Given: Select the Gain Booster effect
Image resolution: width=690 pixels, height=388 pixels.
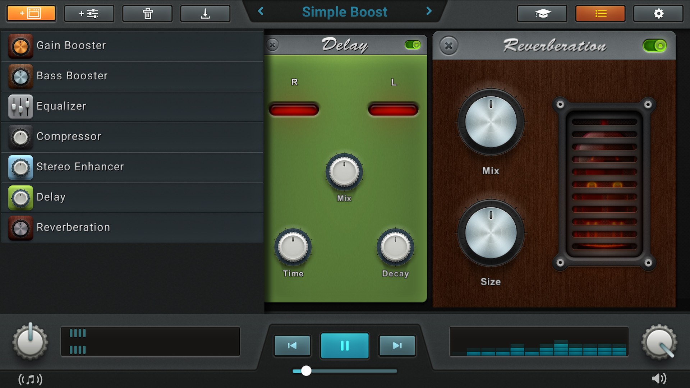Looking at the screenshot, I should point(71,46).
